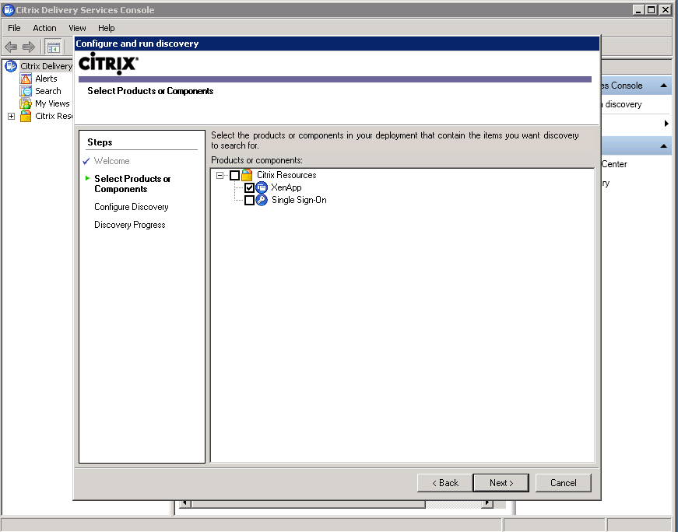Click the Single Sign-On key icon
The height and width of the screenshot is (532, 678).
pos(262,200)
